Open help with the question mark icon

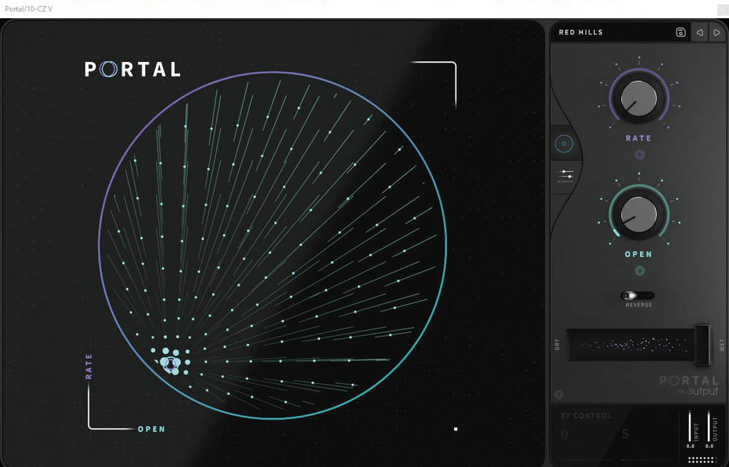pyautogui.click(x=559, y=395)
